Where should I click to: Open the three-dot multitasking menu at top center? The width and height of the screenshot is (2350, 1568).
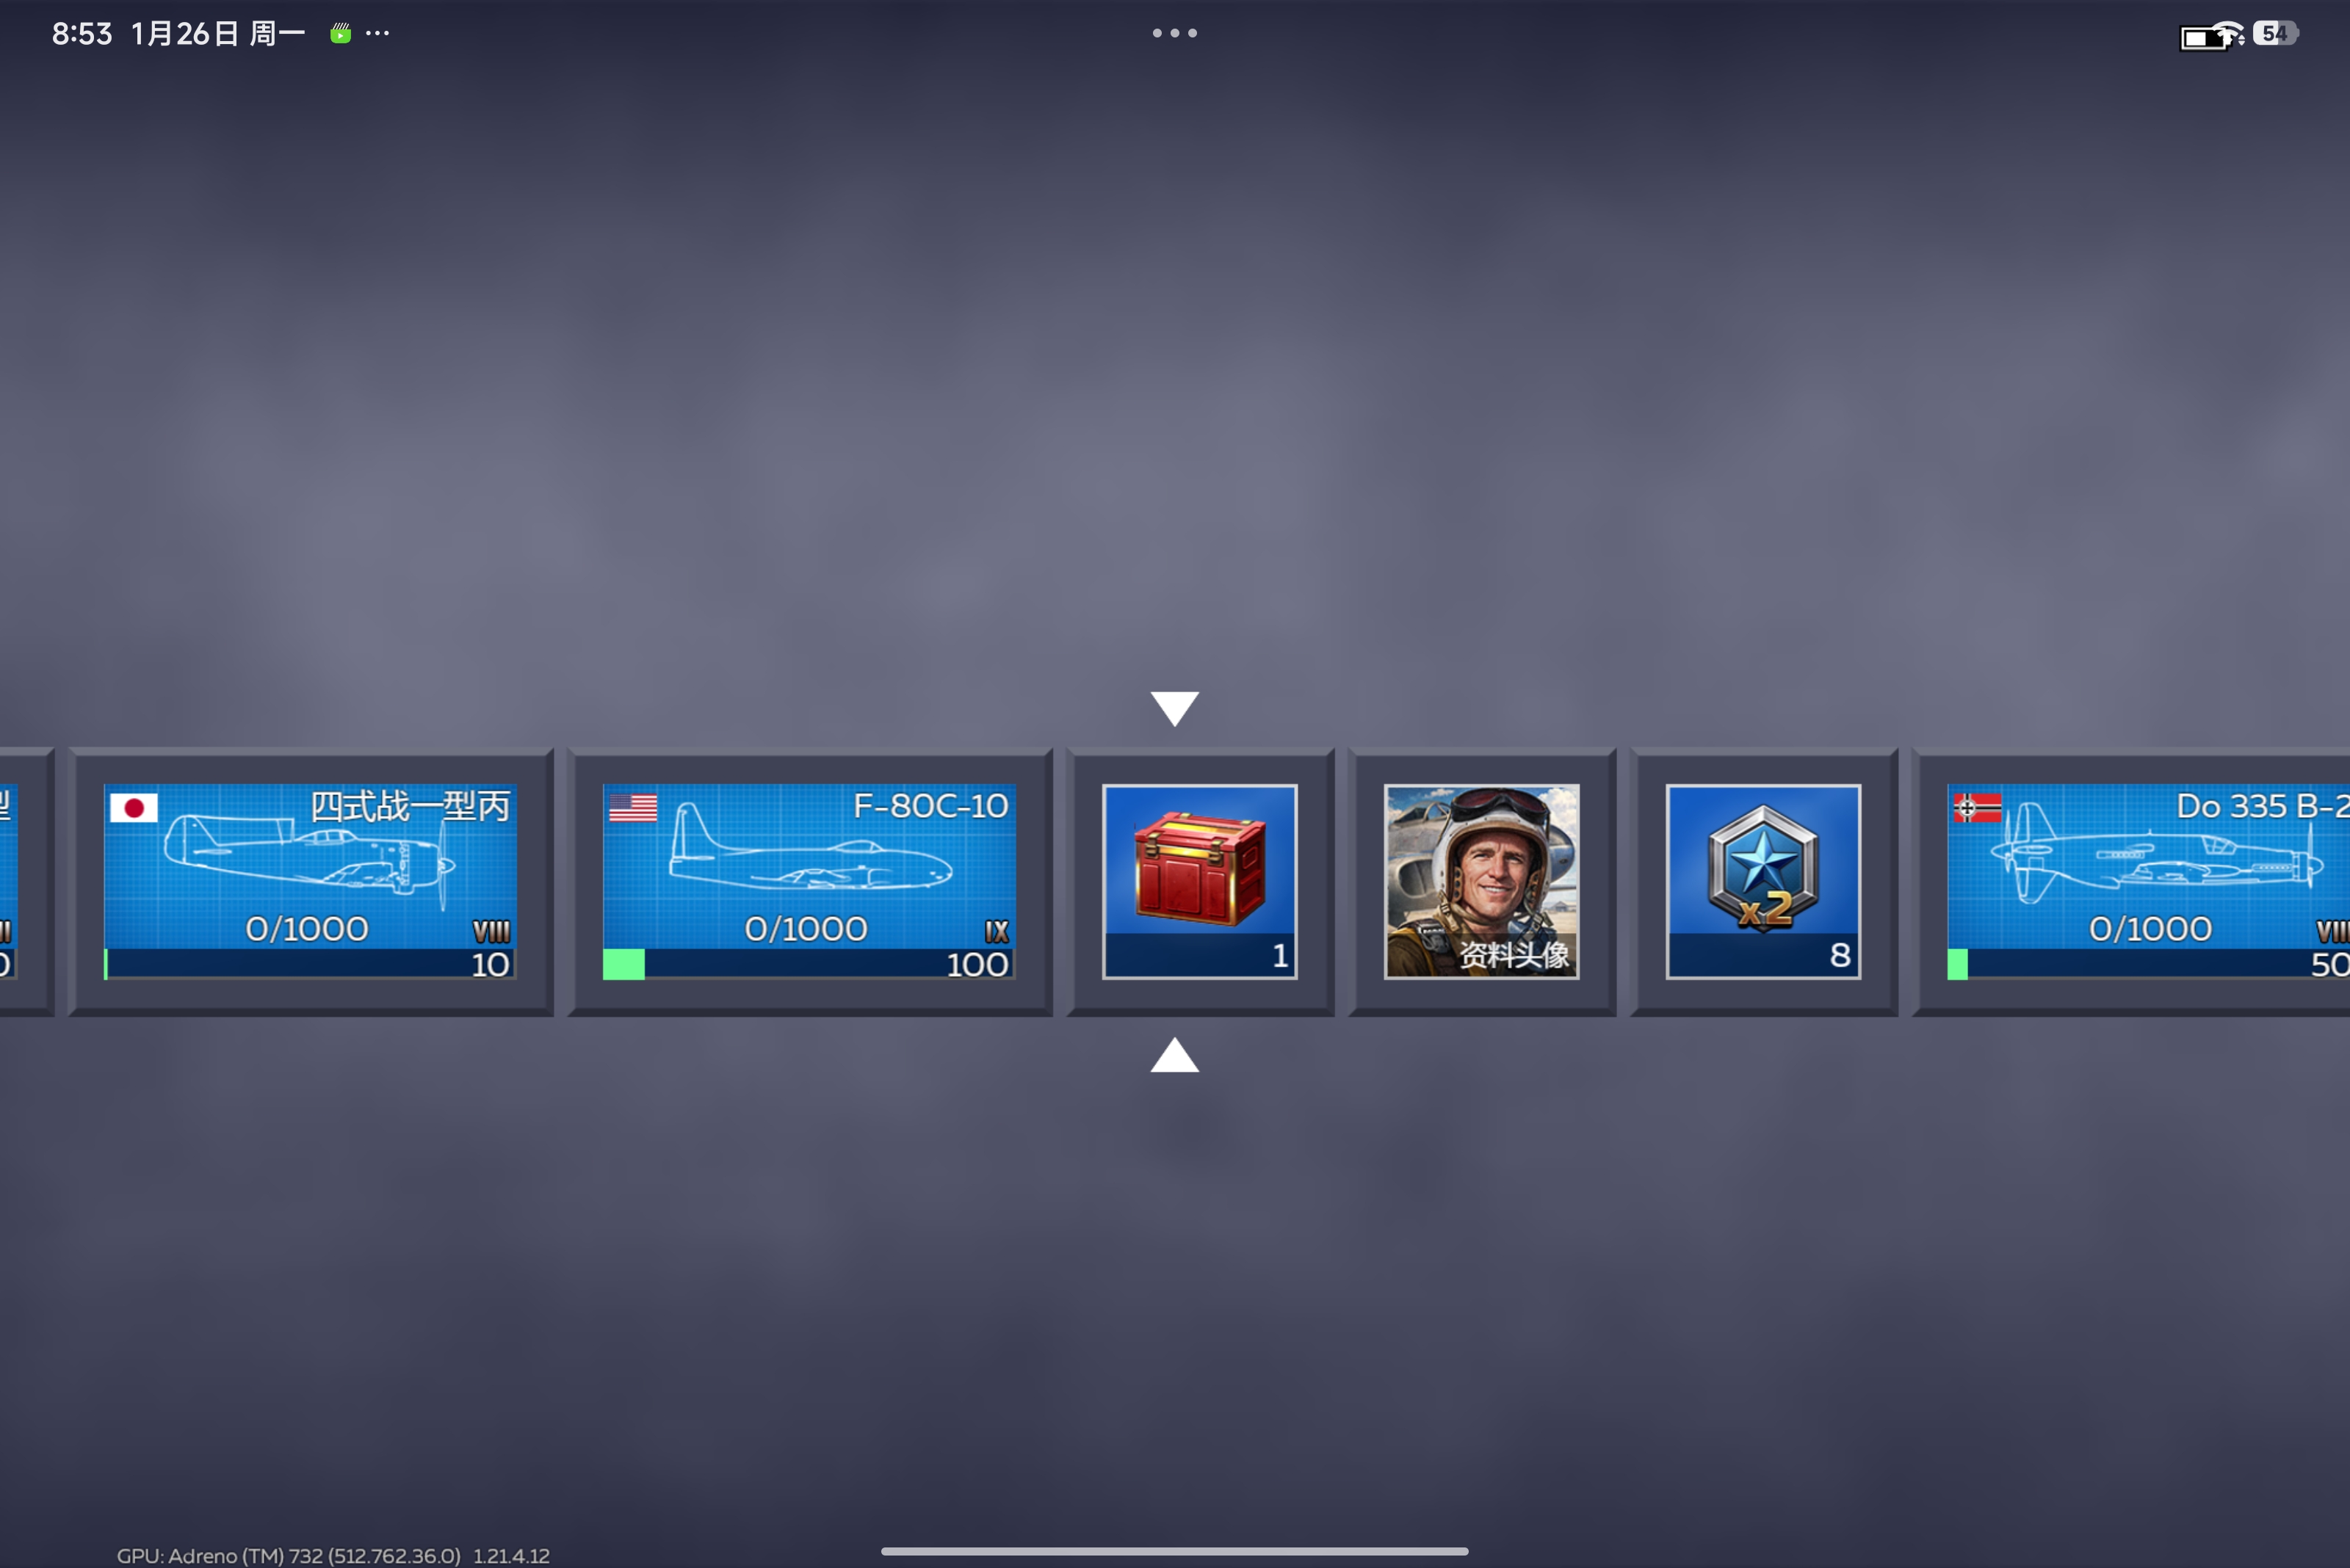pos(1174,33)
